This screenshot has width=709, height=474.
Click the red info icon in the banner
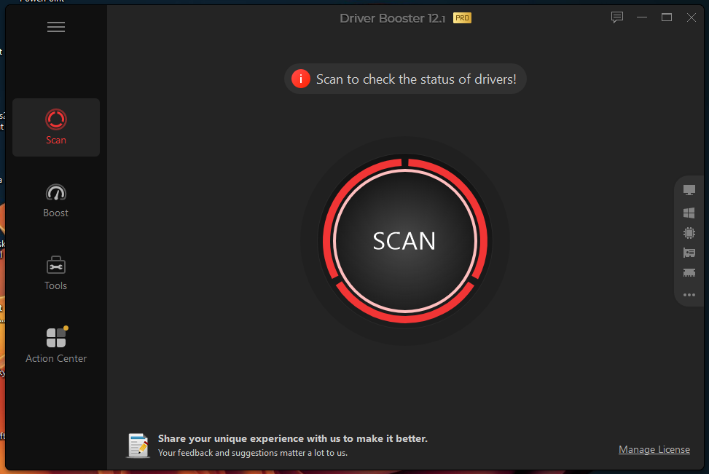301,79
